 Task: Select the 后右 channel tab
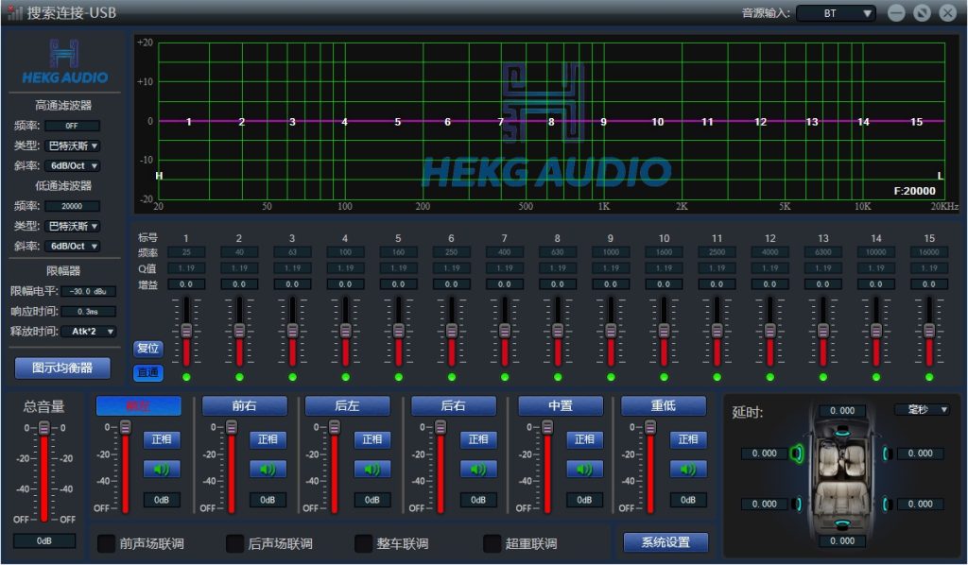pyautogui.click(x=453, y=406)
